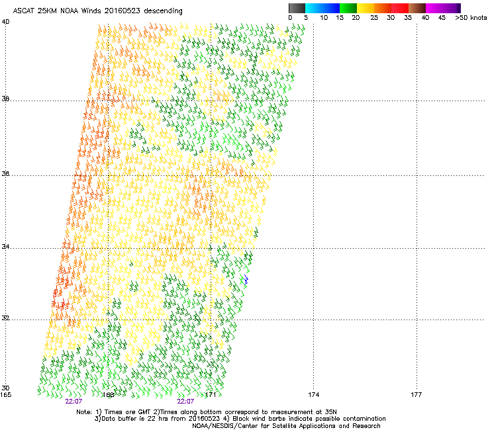Screen dimensions: 490x430
Task: Click the single blue wind barb on the swath edge
Action: coord(246,279)
